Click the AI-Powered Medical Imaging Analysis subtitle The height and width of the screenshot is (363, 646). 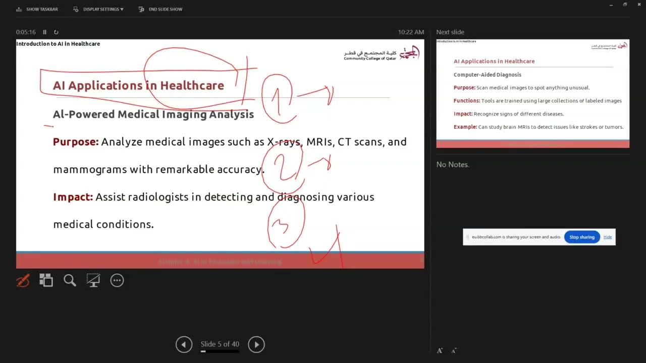(x=153, y=114)
